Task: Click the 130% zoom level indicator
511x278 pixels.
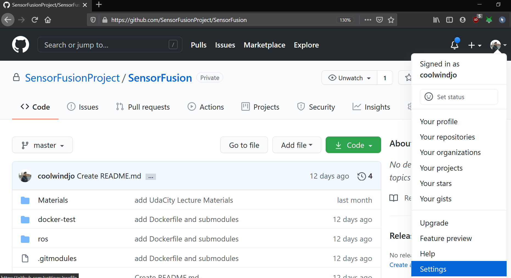Action: click(x=345, y=20)
